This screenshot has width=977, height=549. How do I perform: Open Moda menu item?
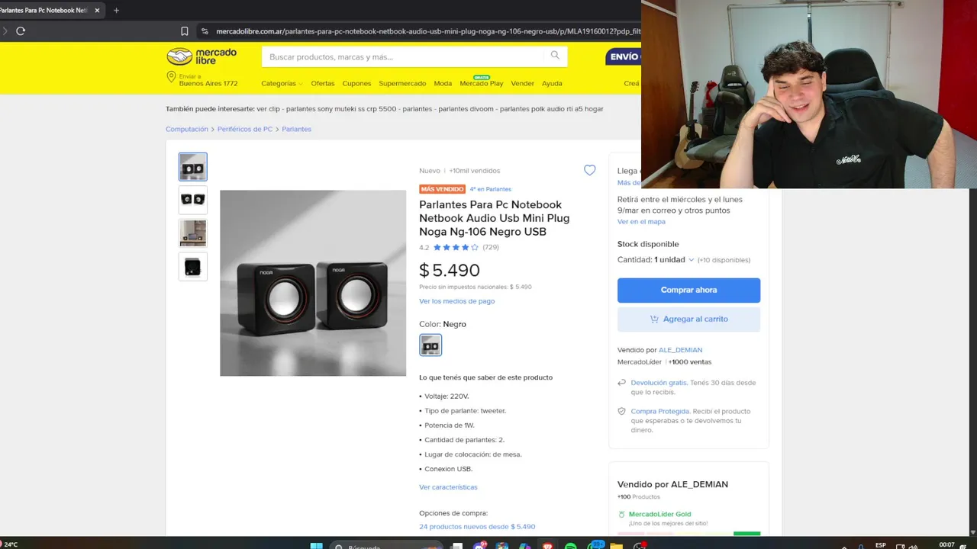point(443,83)
